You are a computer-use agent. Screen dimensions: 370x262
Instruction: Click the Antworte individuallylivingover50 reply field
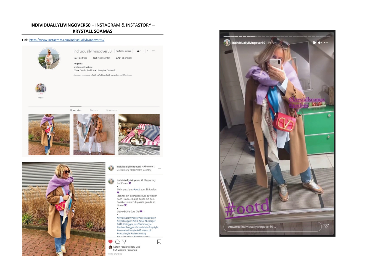(273, 227)
